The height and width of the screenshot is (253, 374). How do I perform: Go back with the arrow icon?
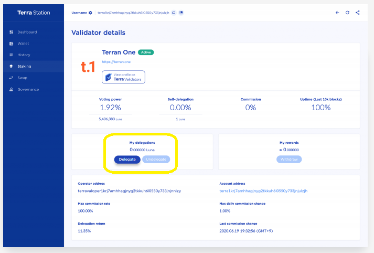(337, 13)
